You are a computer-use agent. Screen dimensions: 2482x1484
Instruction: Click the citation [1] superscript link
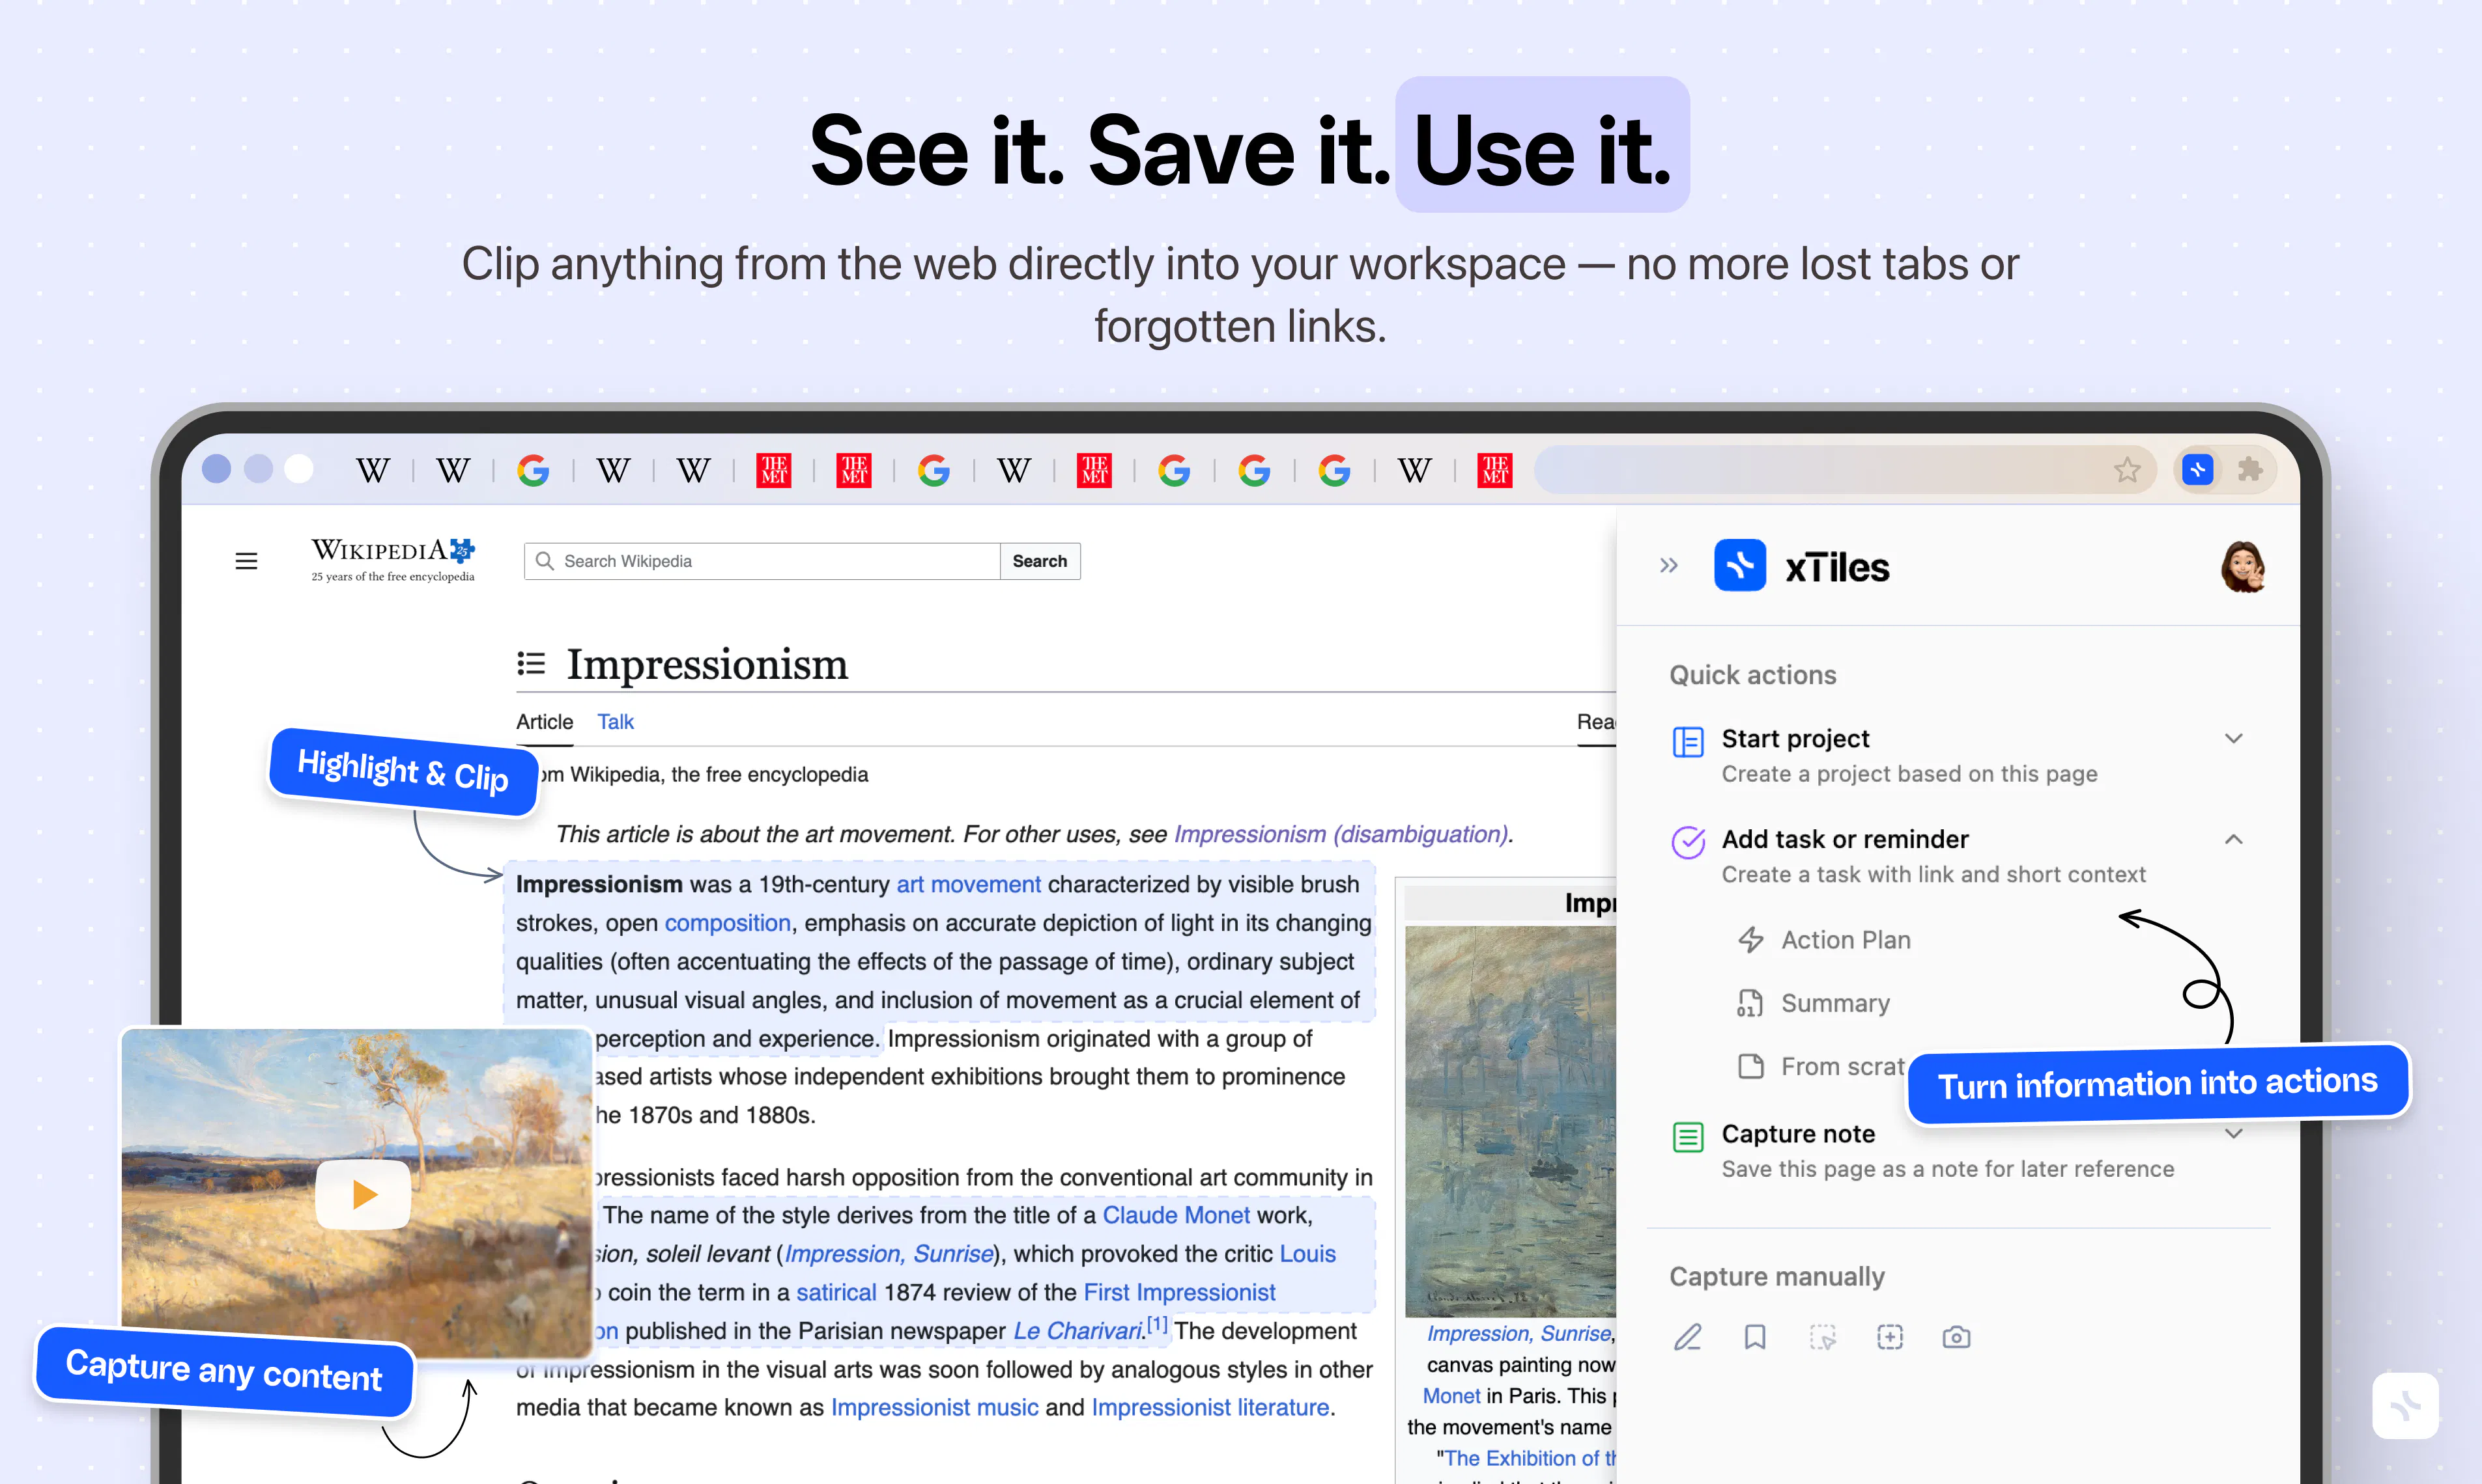[x=1157, y=1324]
